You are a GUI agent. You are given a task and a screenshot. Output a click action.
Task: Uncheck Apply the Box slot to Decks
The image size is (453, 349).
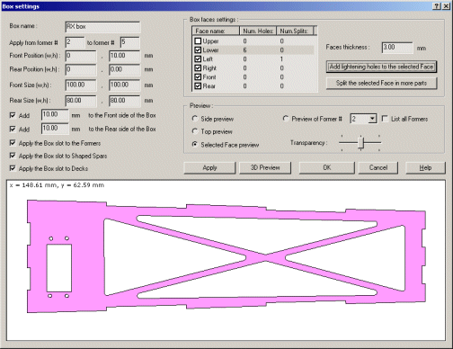point(13,168)
